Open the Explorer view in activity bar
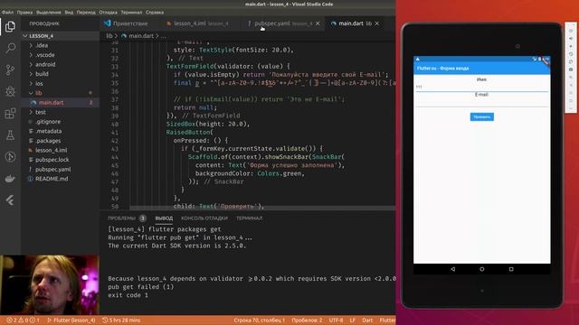This screenshot has width=579, height=325. (10, 26)
